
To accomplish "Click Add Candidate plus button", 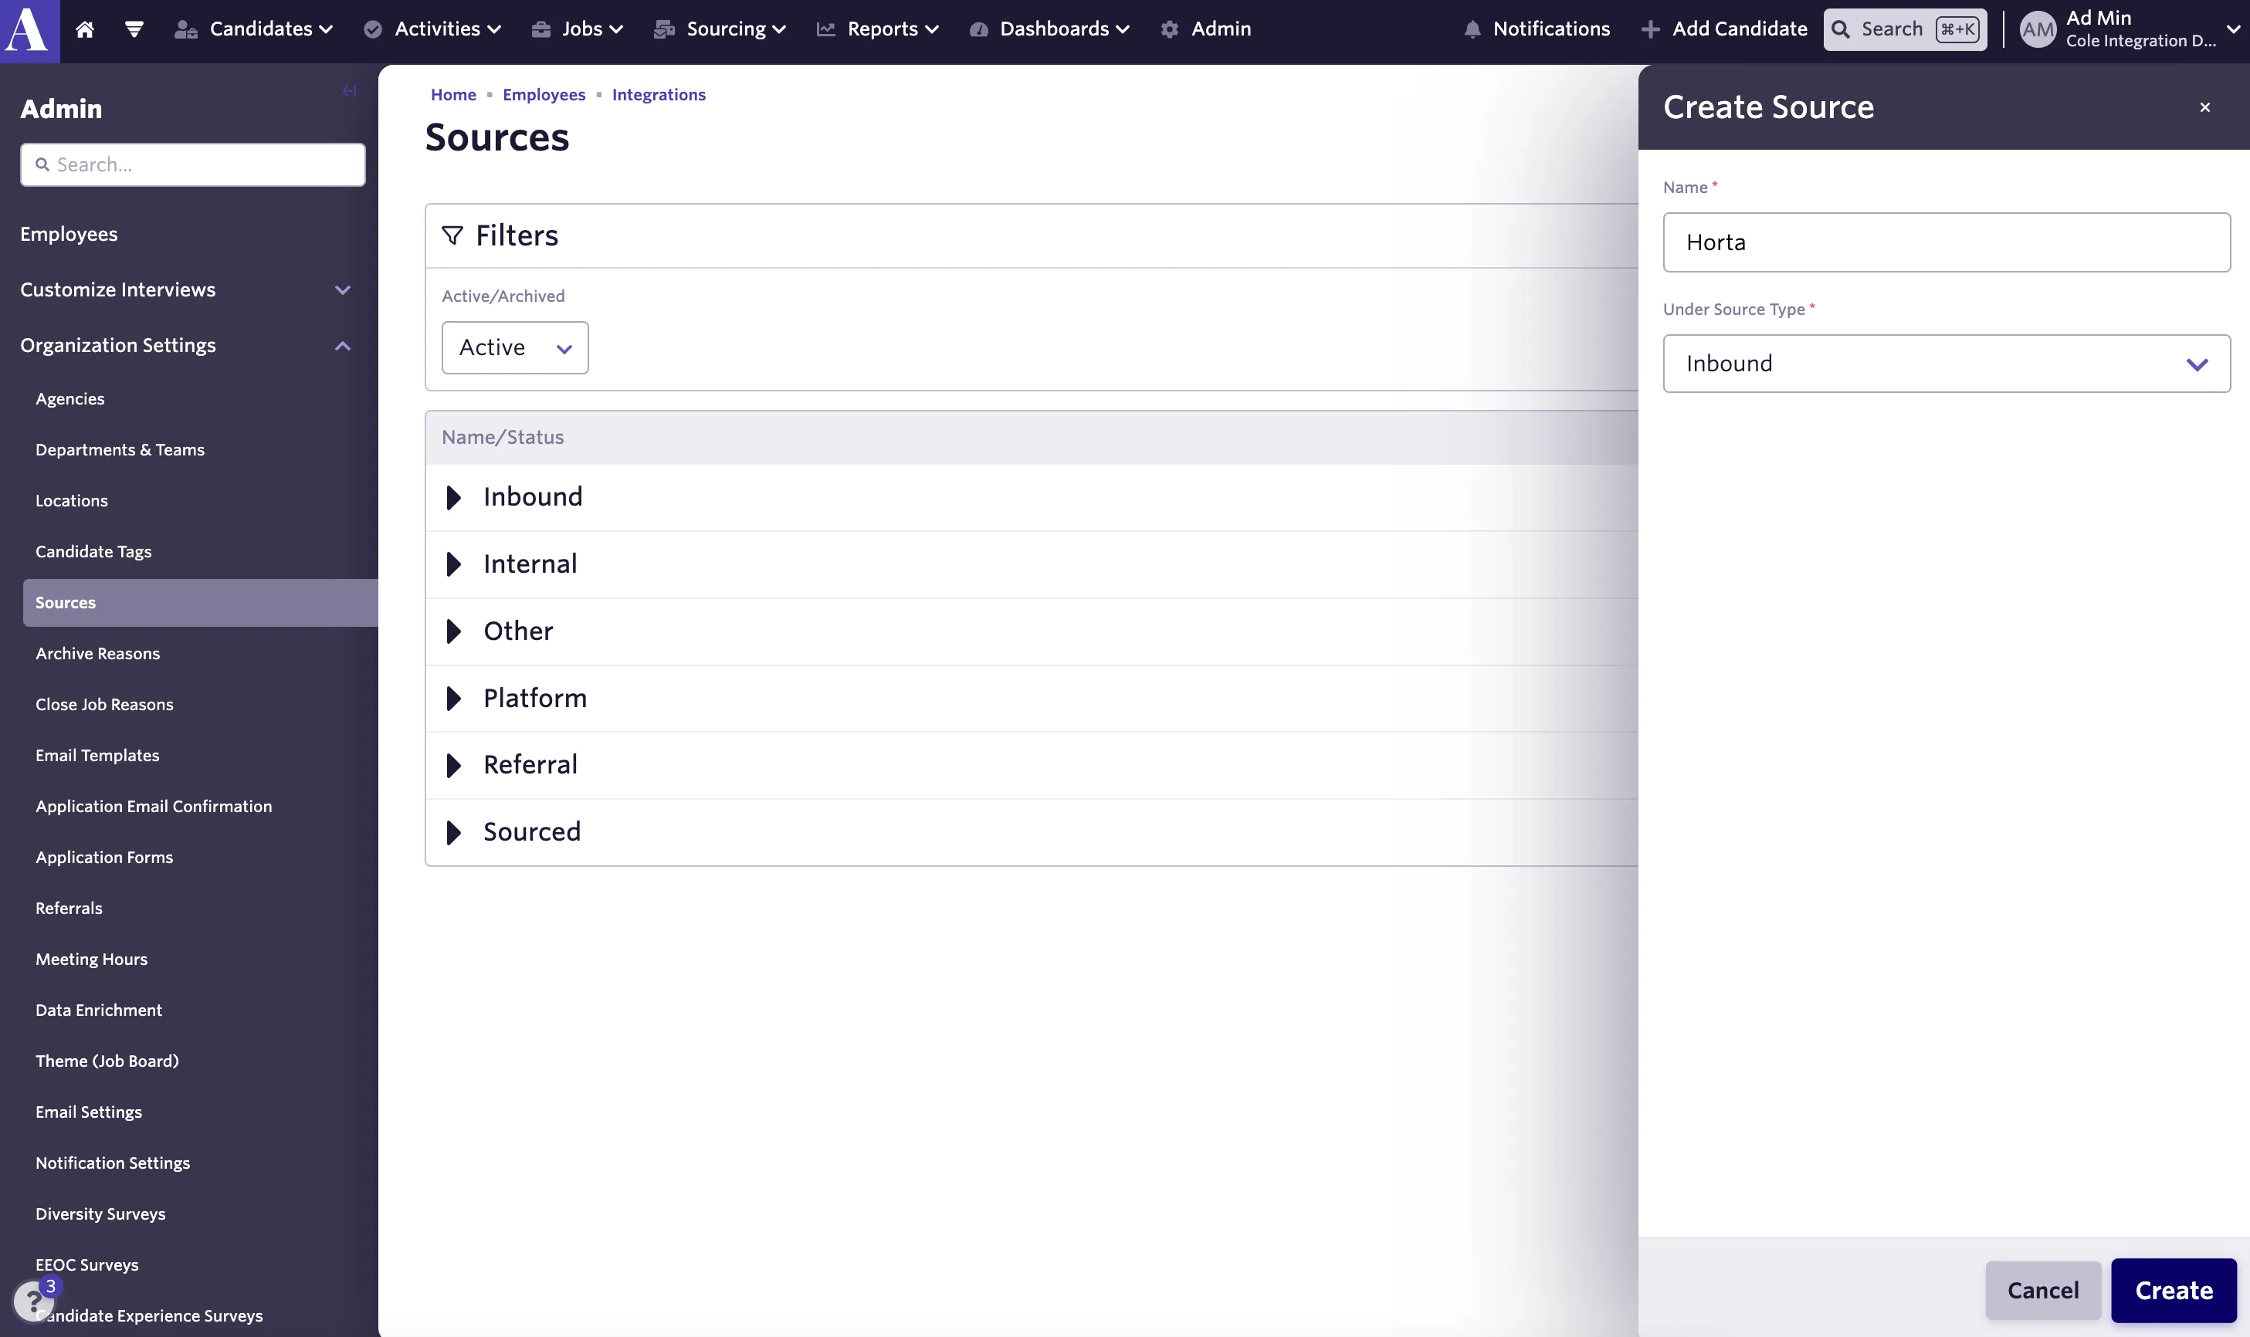I will point(1723,29).
